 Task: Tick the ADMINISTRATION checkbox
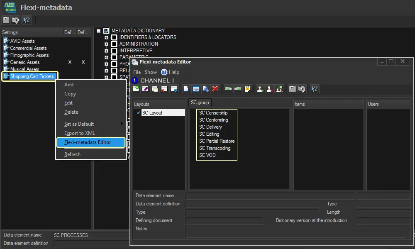click(x=114, y=44)
